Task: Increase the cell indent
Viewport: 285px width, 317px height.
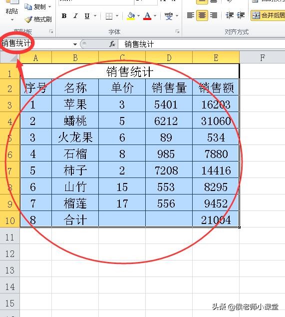Action: click(x=241, y=15)
